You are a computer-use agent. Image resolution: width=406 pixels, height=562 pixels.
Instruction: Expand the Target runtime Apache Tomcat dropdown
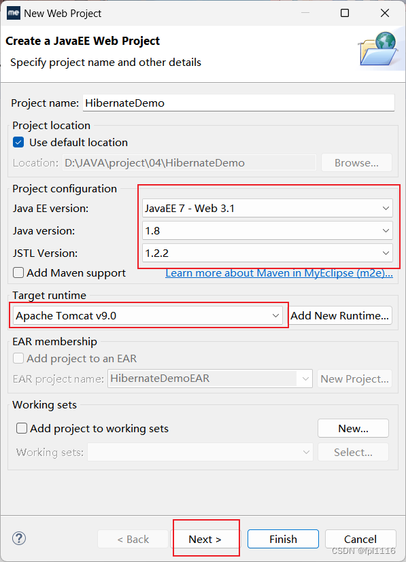[x=148, y=316]
